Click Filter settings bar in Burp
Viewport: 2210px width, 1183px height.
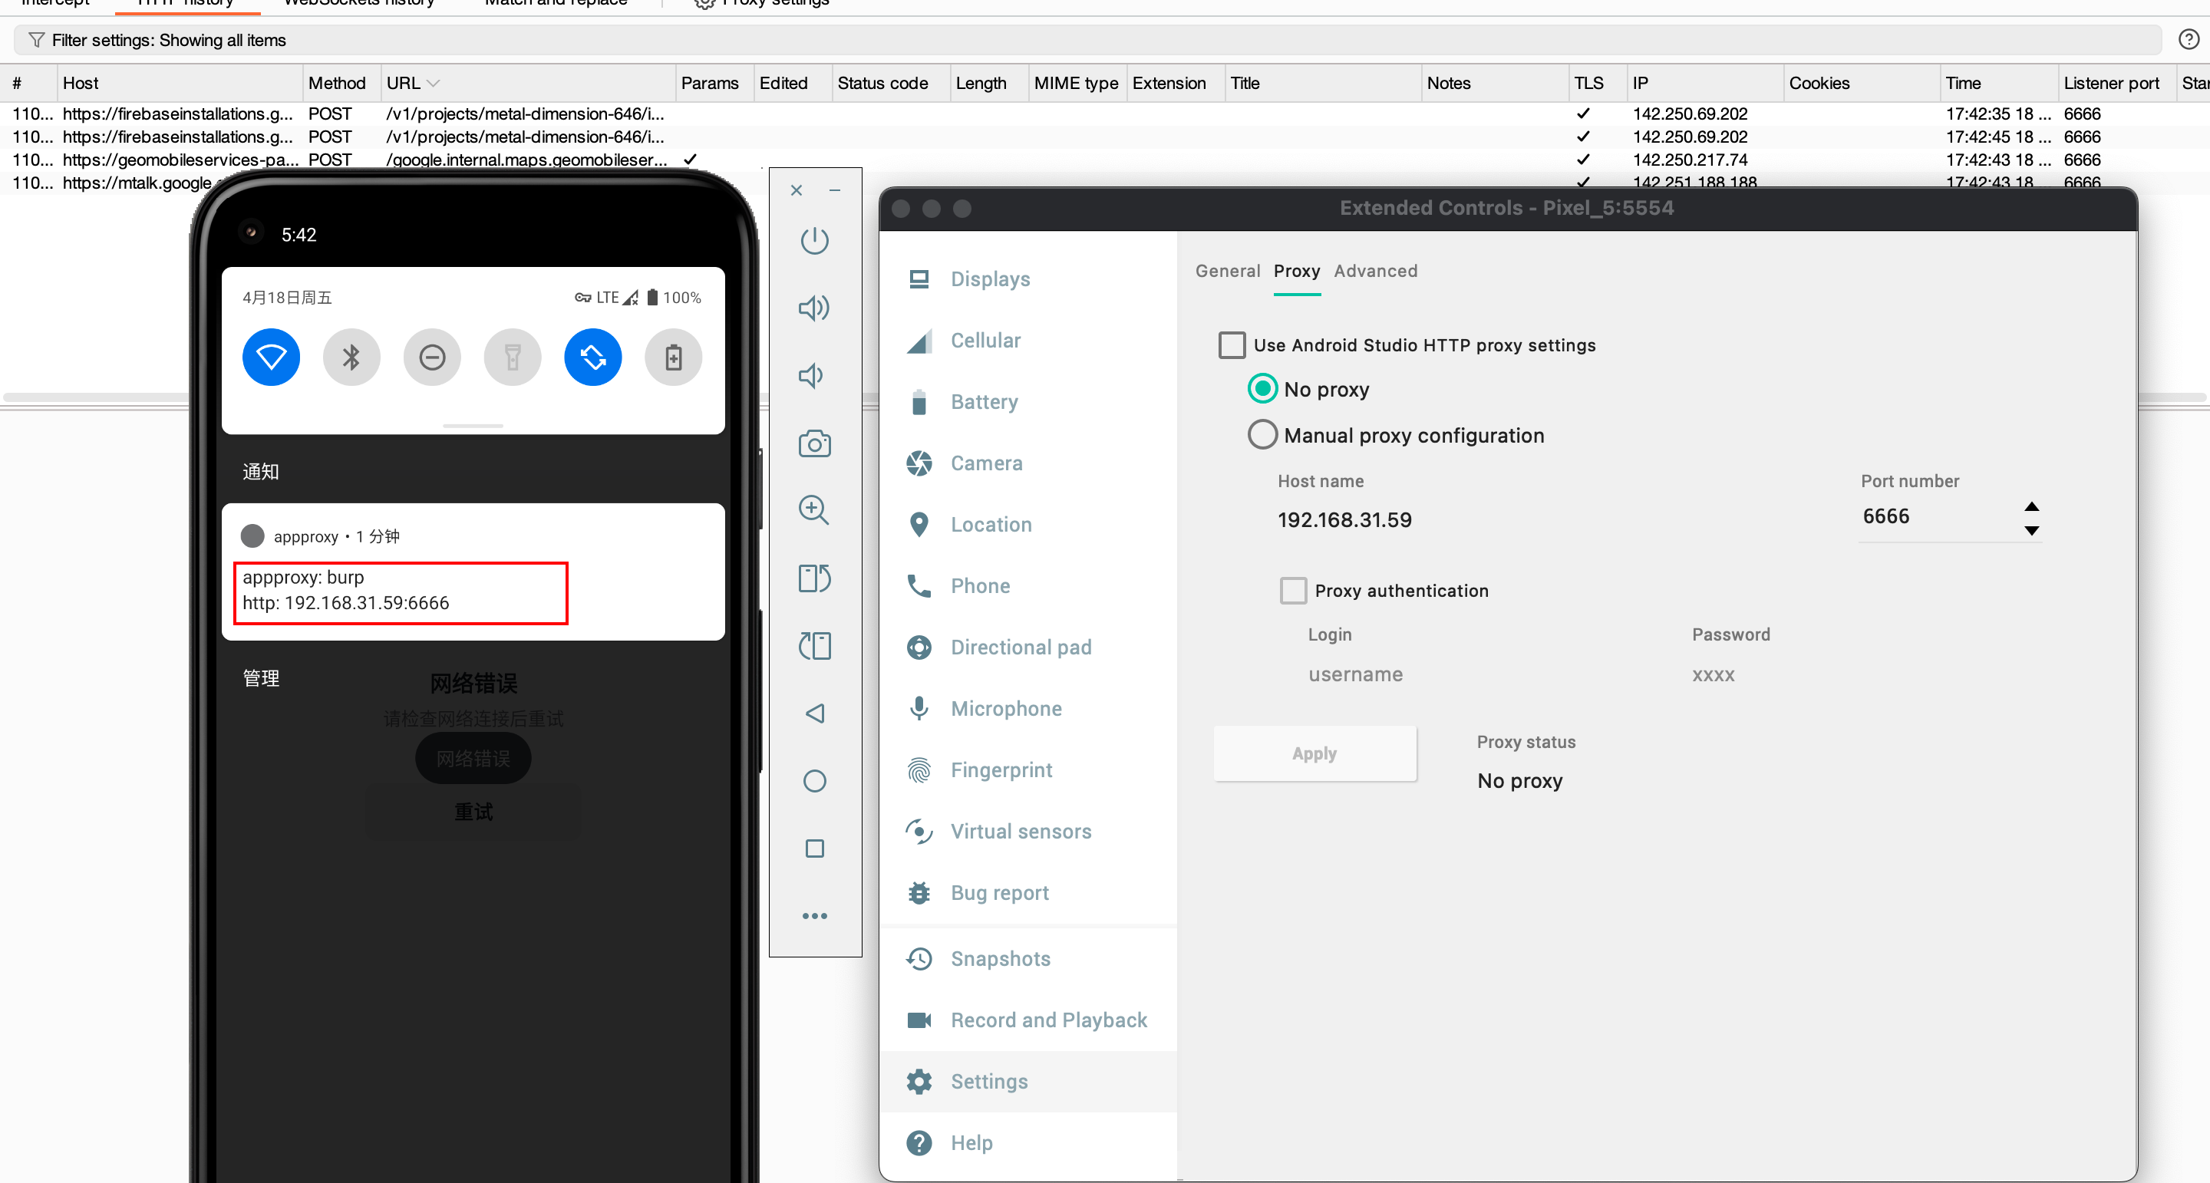pos(1087,41)
